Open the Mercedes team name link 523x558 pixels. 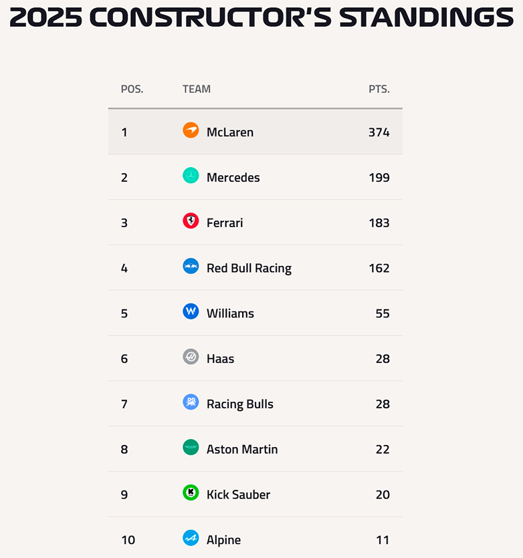tap(233, 178)
